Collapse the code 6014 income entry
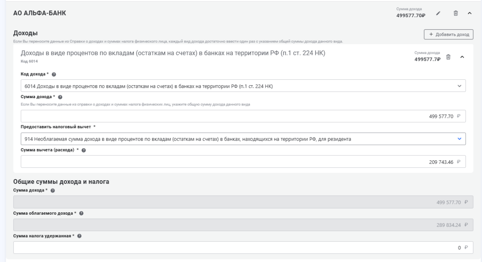Viewport: 482px width, 262px height. [462, 58]
